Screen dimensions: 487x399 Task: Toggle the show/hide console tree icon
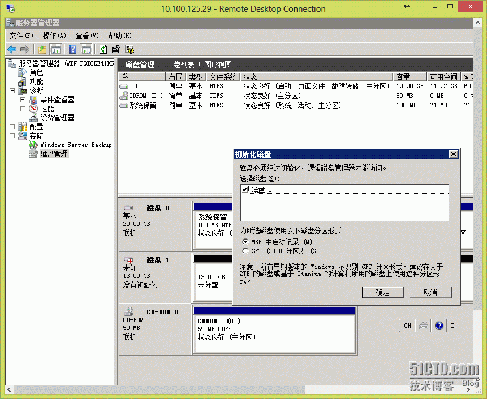[x=55, y=49]
